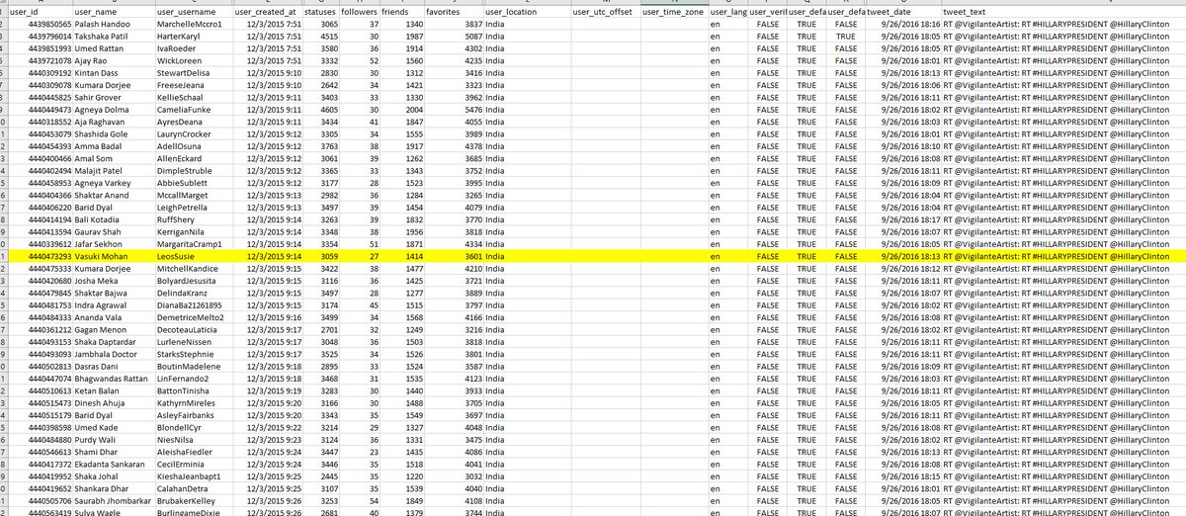Screen dimensions: 1186x516
Task: Click the Shankara Dhar name cell
Action: point(114,488)
